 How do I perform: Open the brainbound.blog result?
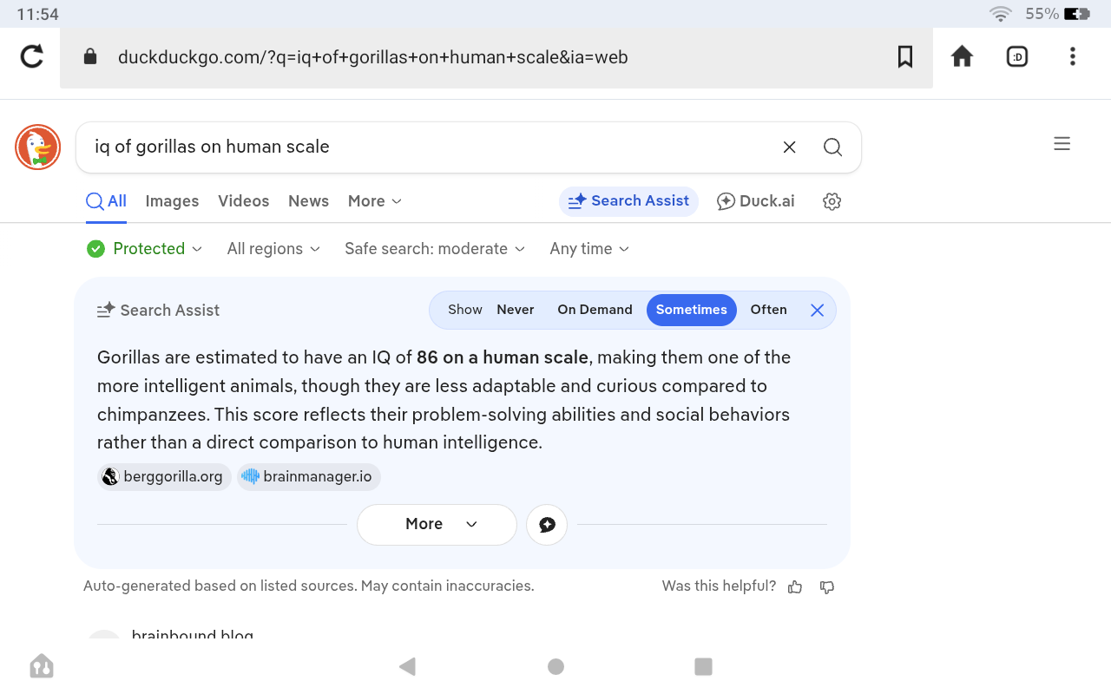click(193, 635)
